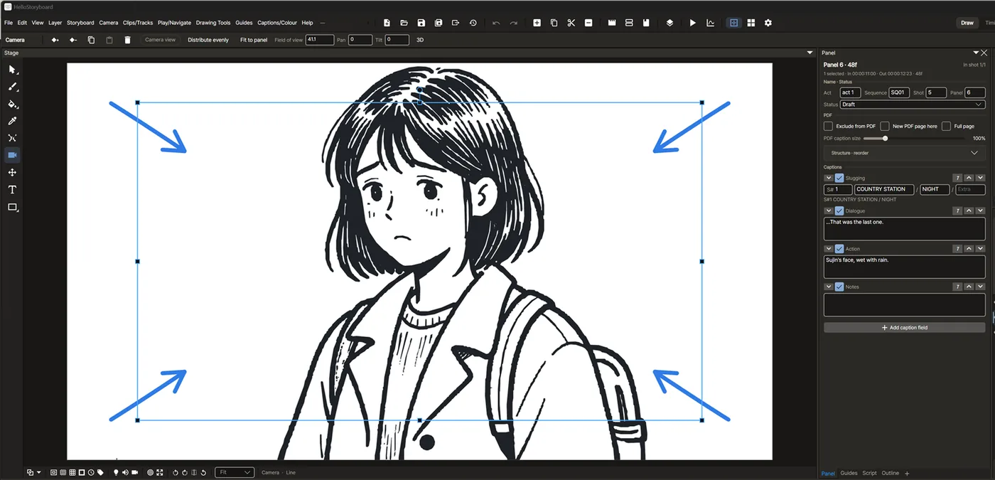Select the paint bucket fill tool

12,104
